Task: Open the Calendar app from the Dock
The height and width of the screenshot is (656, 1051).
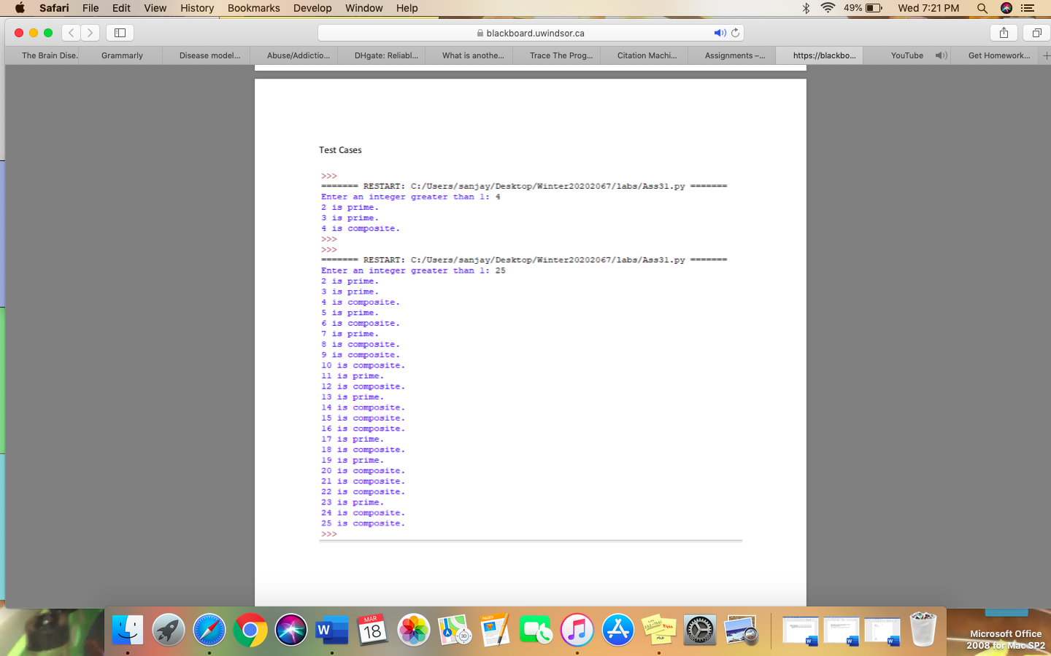Action: pyautogui.click(x=373, y=630)
